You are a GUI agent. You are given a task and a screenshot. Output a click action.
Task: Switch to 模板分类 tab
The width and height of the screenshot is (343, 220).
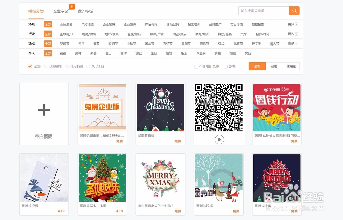[x=36, y=11]
